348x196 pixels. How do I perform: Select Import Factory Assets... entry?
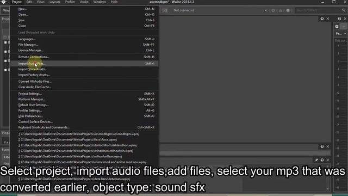(x=84, y=75)
